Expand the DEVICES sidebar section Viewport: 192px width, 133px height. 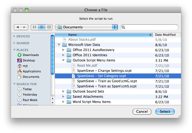tap(15, 36)
